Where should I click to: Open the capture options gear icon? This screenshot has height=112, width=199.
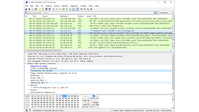[36, 9]
